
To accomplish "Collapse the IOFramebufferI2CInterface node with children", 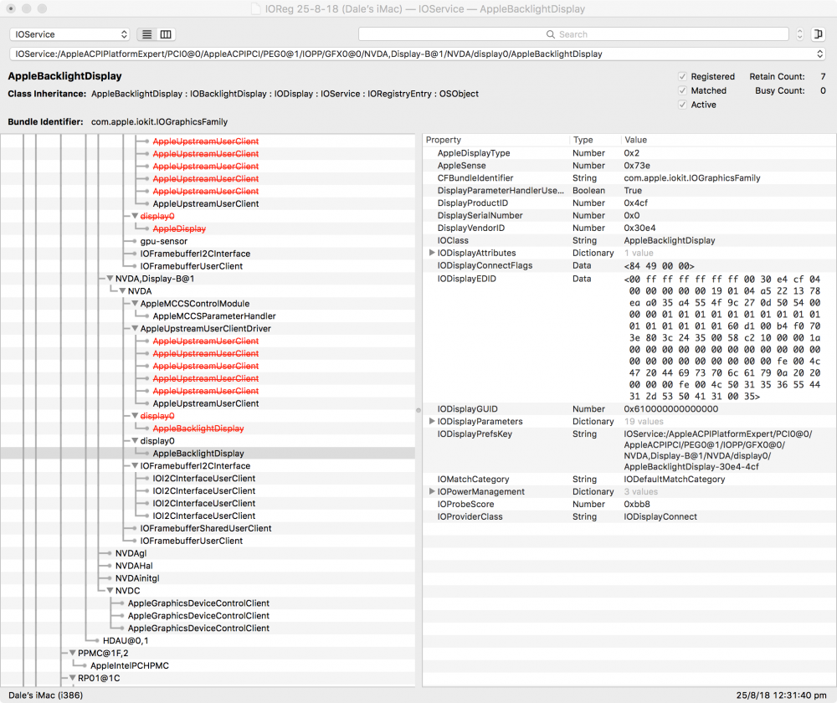I will (x=135, y=466).
